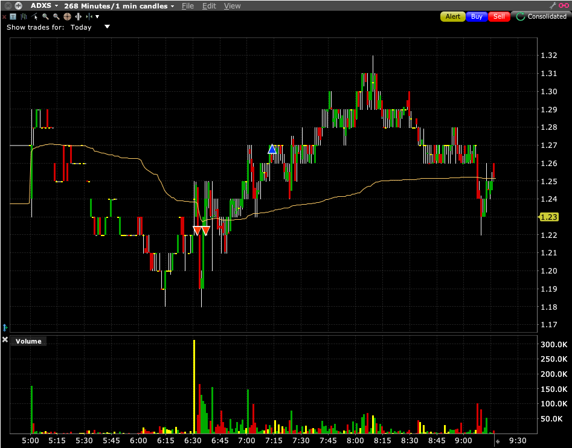This screenshot has height=448, width=572.
Task: Click the horizontal expand arrows icon
Action: (x=78, y=16)
